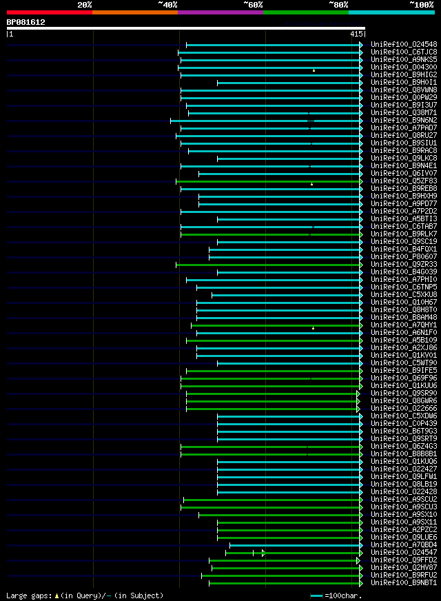This screenshot has width=441, height=601.
Task: Click the UniRef100_Q8RU27 label
Action: (x=404, y=135)
